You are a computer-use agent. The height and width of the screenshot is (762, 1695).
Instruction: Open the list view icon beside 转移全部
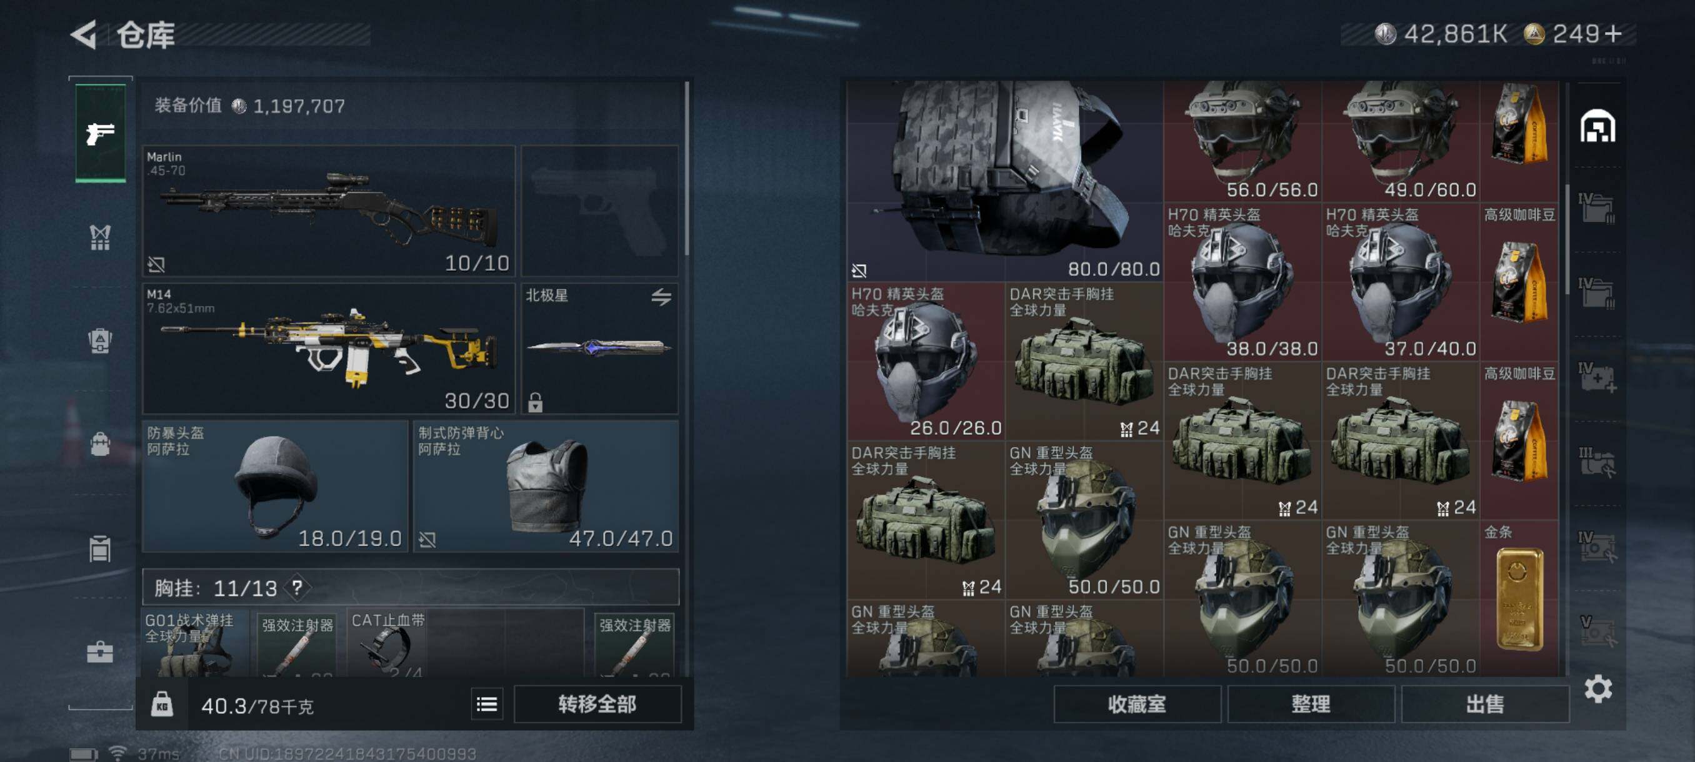[486, 704]
